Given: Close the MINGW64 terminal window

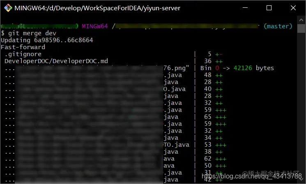Looking at the screenshot, I should click(293, 8).
